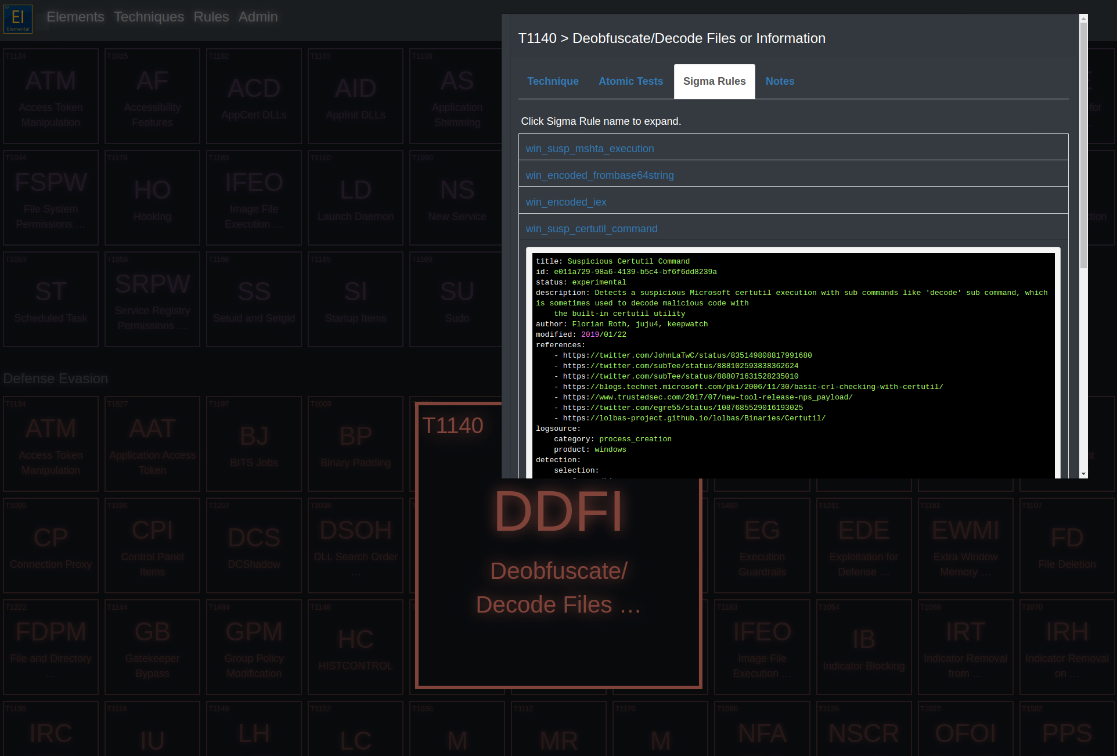The image size is (1117, 756).
Task: Open the IRT Indicator Removal from tile
Action: coord(965,647)
